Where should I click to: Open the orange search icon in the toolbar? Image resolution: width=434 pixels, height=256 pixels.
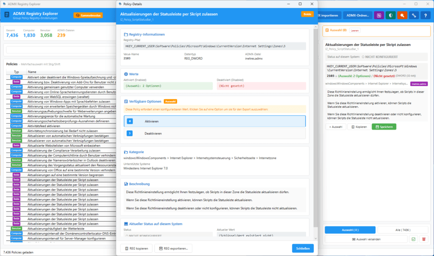coord(402,15)
